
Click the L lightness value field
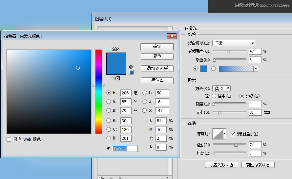coord(162,93)
